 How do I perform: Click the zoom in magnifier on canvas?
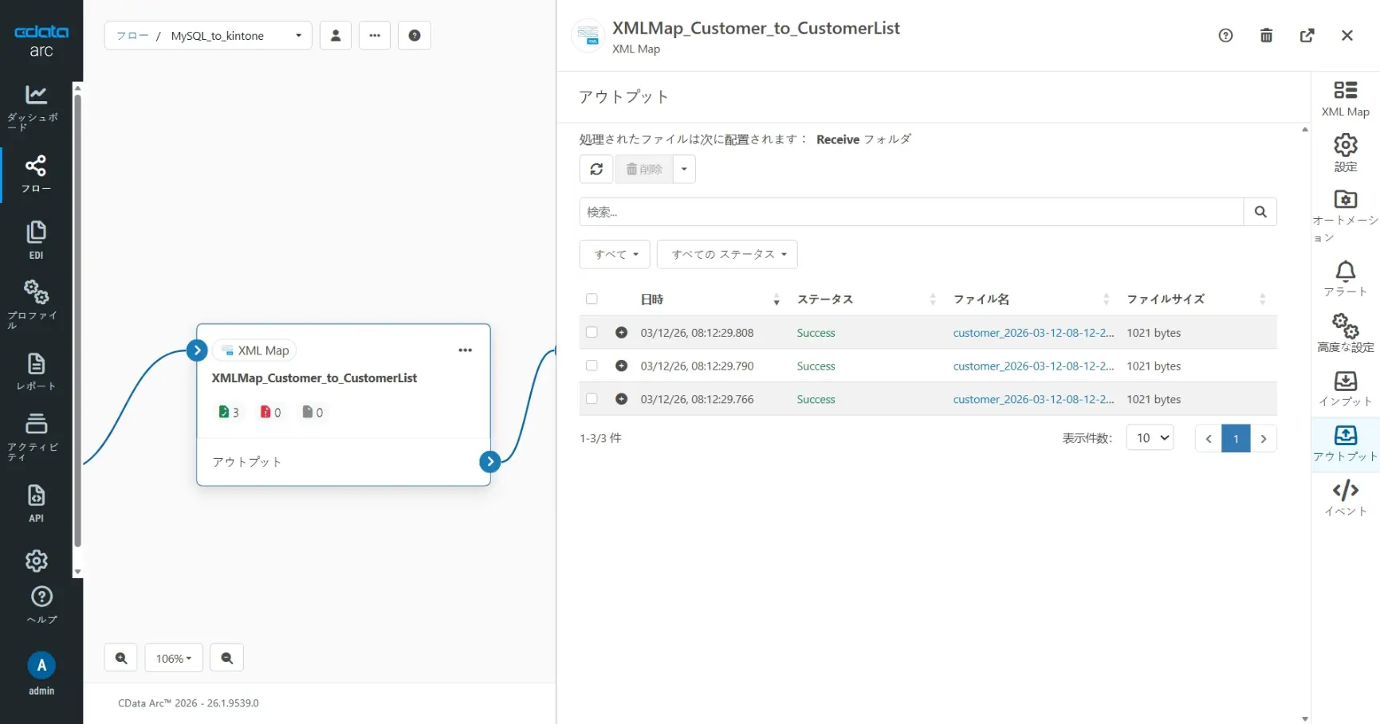tap(121, 658)
